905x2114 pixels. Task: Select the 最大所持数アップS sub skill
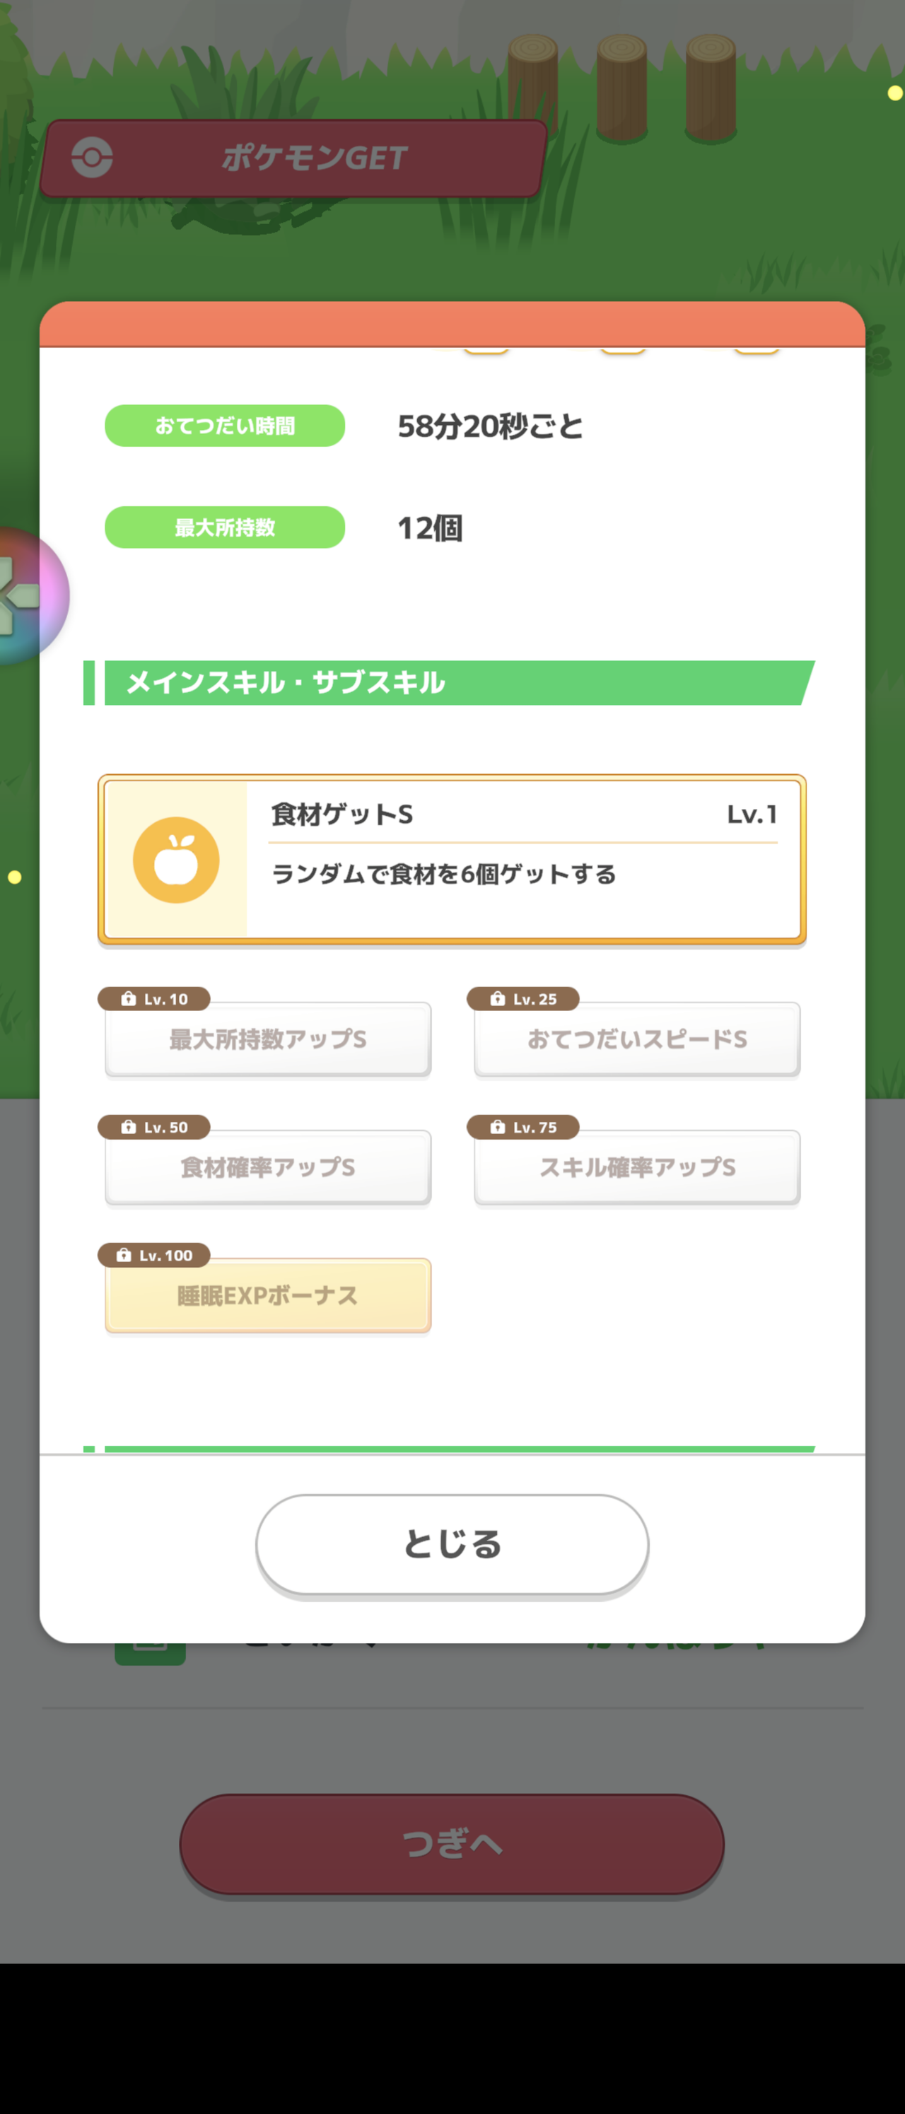click(267, 1040)
